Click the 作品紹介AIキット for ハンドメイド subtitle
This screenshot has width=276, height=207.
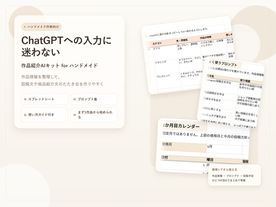[59, 65]
